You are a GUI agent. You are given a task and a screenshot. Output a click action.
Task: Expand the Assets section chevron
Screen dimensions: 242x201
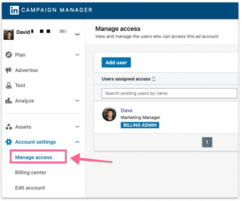77,127
